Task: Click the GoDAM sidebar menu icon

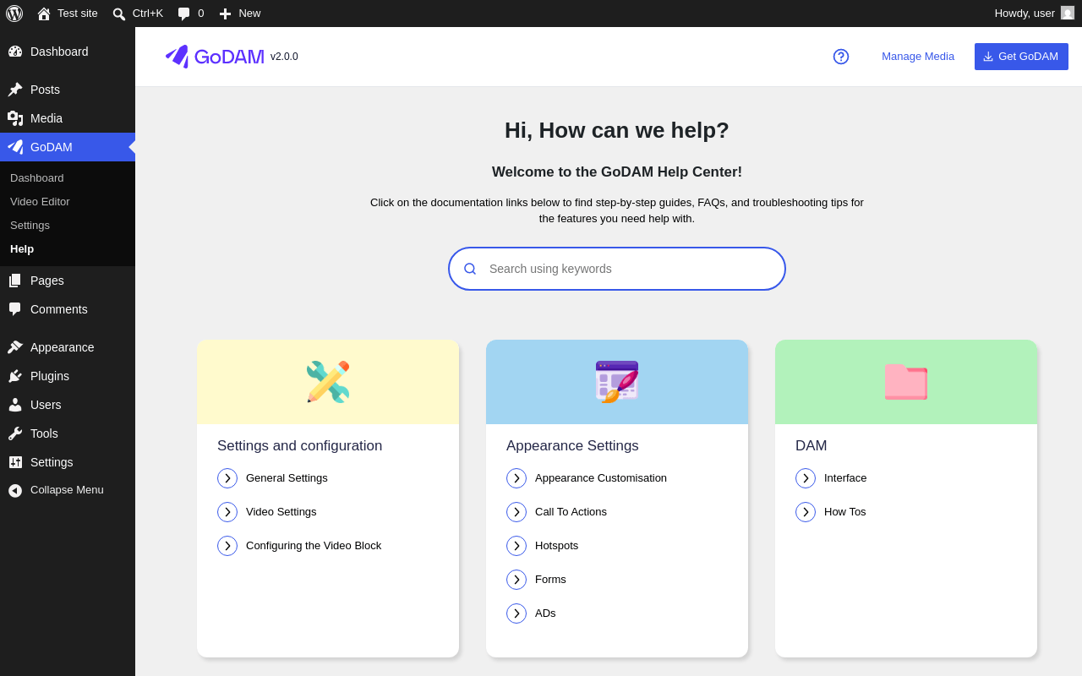Action: tap(15, 147)
